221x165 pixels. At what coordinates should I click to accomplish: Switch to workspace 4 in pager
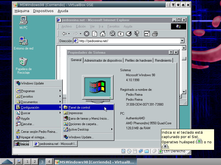click(x=49, y=162)
